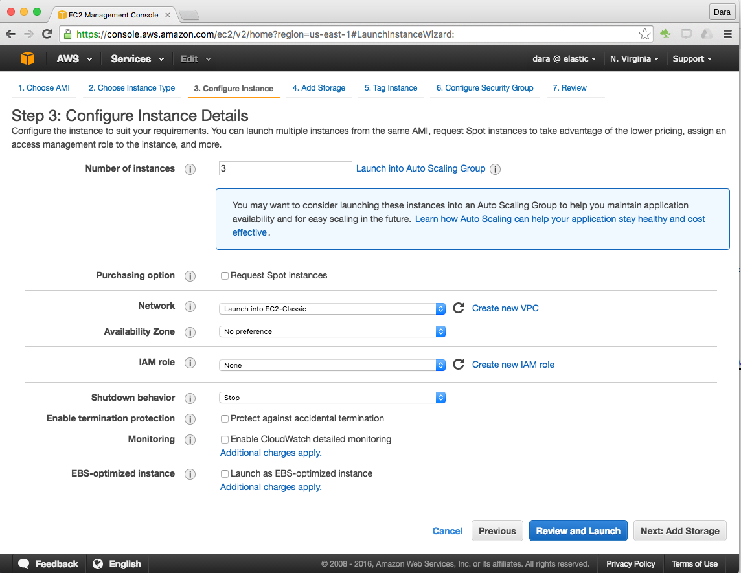Click the Feedback speech bubble icon
The height and width of the screenshot is (573, 741).
click(x=23, y=563)
